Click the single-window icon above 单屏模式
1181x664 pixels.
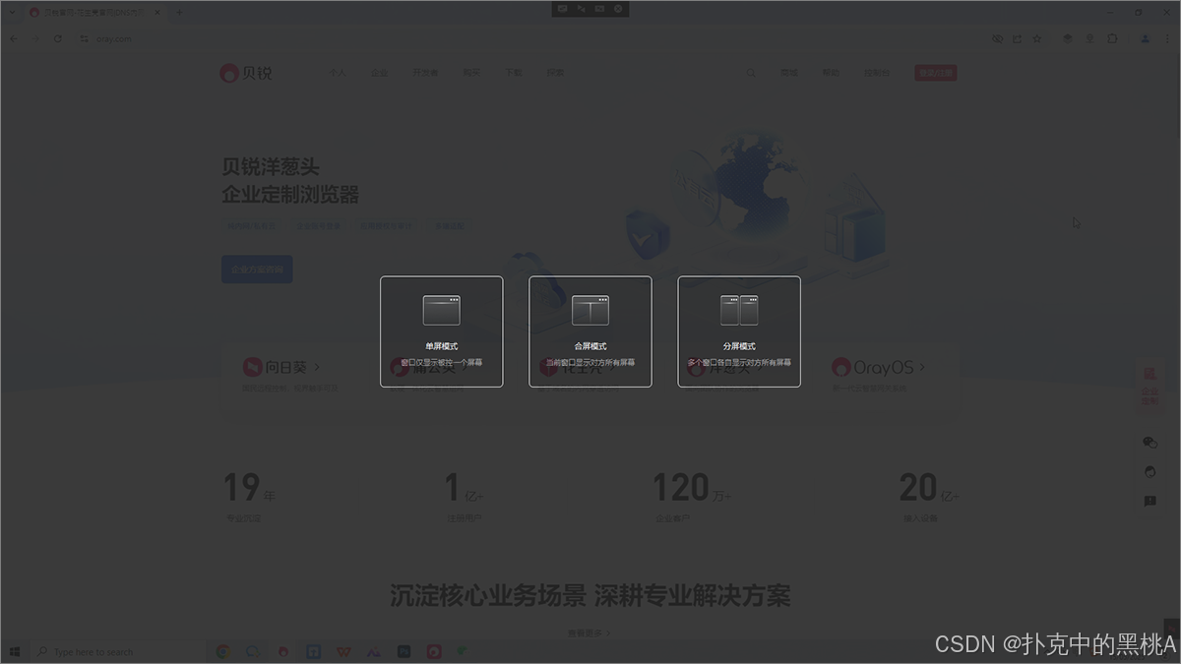tap(442, 311)
